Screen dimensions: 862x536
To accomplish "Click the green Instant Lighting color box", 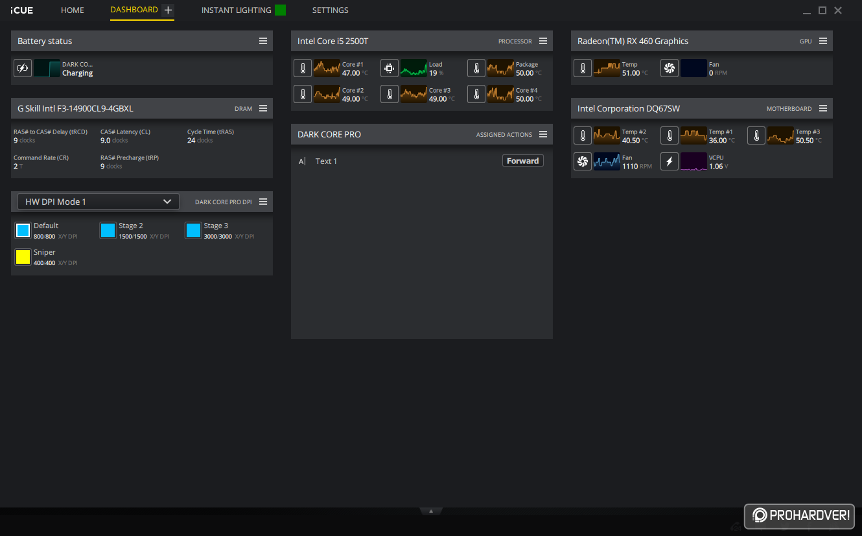I will pyautogui.click(x=280, y=10).
